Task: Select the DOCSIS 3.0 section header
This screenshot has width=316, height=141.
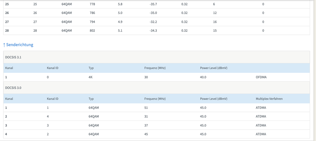Action: [x=157, y=88]
